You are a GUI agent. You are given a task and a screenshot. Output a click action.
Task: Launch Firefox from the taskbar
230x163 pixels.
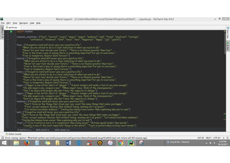pyautogui.click(x=27, y=143)
